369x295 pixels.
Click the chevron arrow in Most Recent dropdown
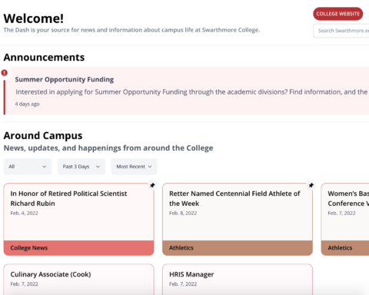150,167
